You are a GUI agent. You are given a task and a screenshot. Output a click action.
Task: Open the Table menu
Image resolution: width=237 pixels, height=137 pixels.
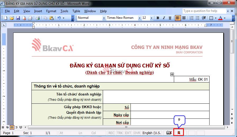tap(76, 11)
